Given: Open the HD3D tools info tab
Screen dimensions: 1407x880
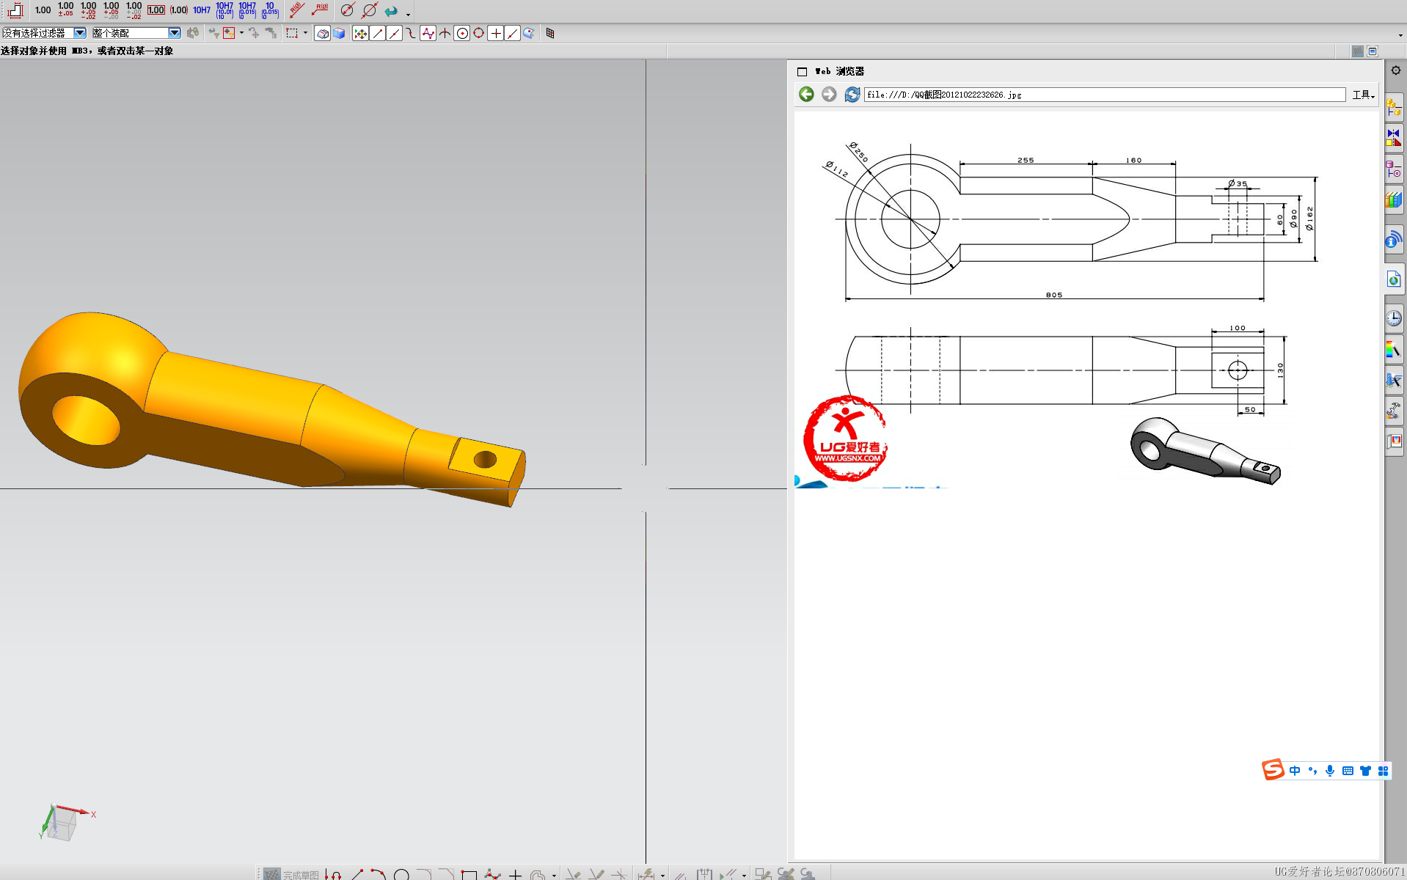Looking at the screenshot, I should tap(1394, 239).
